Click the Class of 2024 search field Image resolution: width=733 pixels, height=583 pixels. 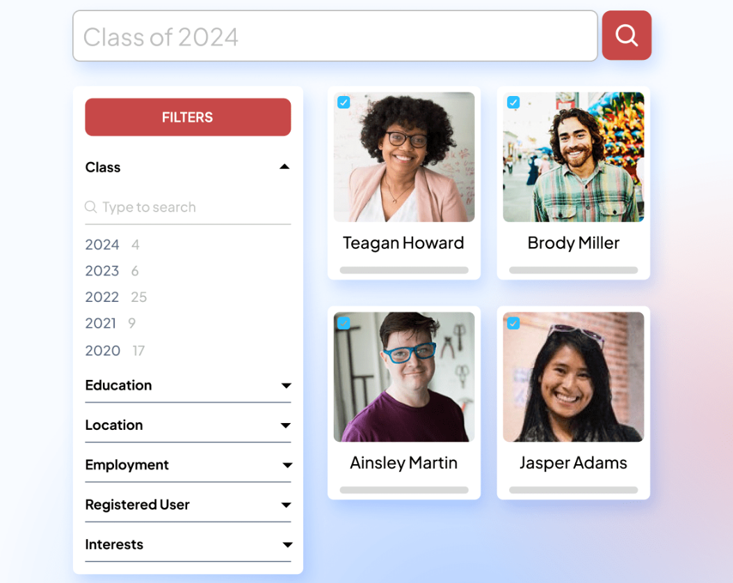(335, 36)
